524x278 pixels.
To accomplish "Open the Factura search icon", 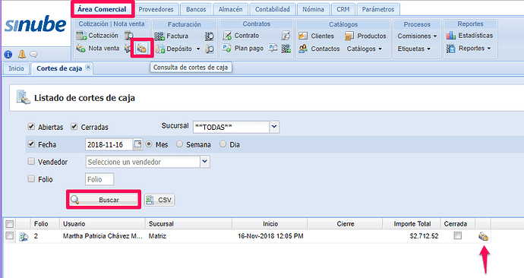I will (209, 36).
